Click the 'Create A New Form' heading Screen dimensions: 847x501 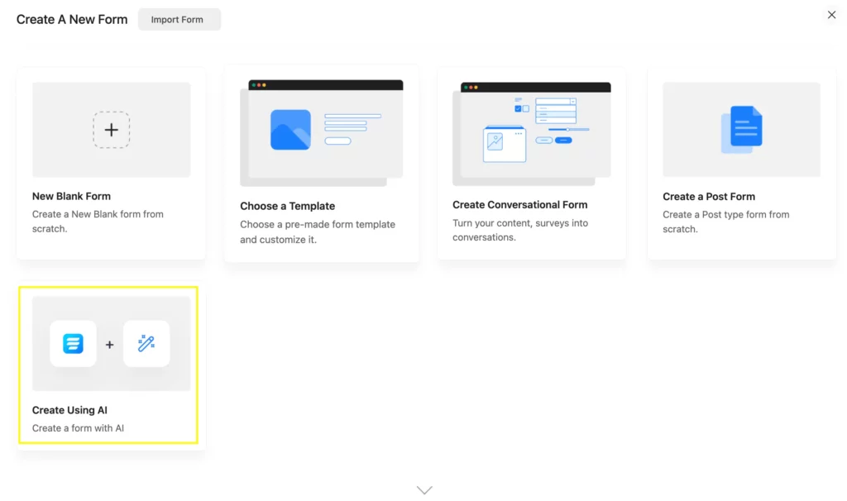pyautogui.click(x=72, y=20)
